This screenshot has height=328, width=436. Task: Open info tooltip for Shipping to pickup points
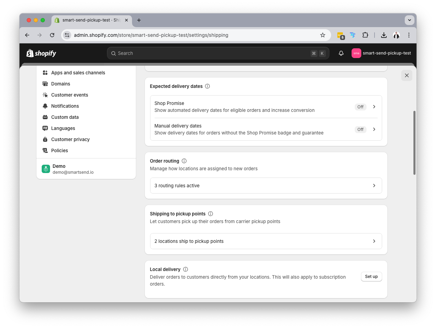coord(211,214)
